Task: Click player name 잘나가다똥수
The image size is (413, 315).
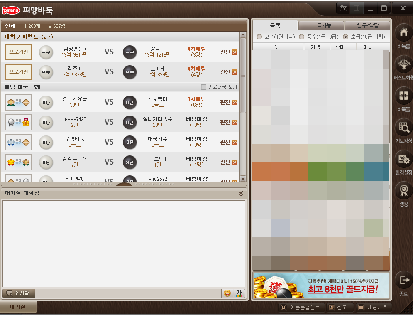Action: (157, 119)
